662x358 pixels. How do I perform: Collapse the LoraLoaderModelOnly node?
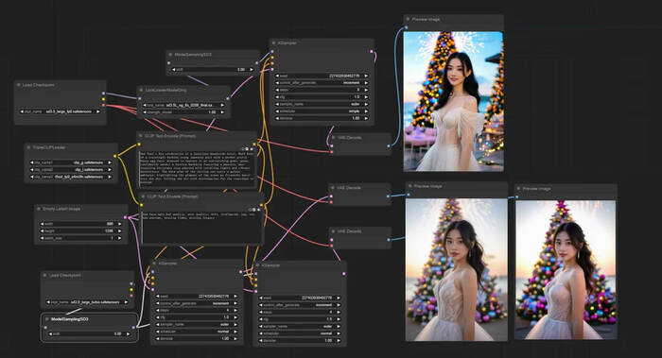(x=142, y=91)
